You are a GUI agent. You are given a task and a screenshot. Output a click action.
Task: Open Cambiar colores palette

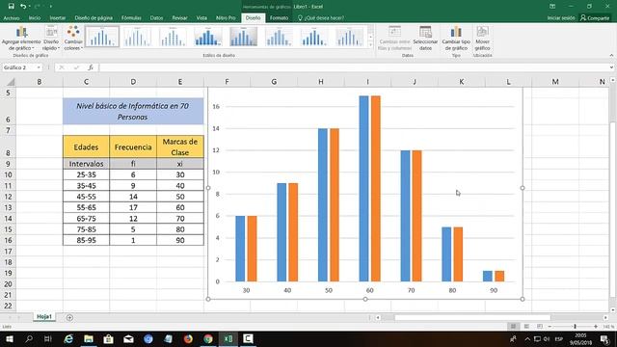(x=73, y=39)
